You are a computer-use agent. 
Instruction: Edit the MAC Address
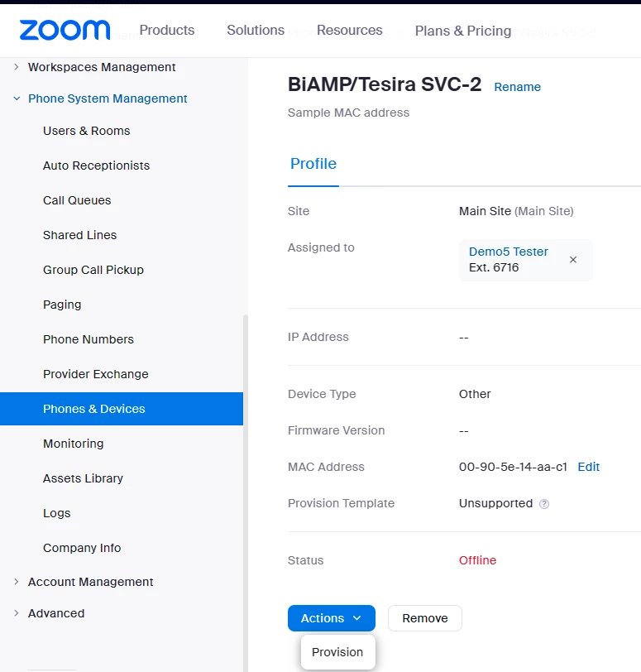(589, 467)
